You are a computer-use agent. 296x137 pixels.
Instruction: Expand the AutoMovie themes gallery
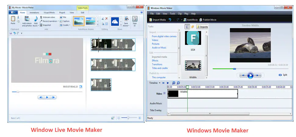pyautogui.click(x=98, y=25)
